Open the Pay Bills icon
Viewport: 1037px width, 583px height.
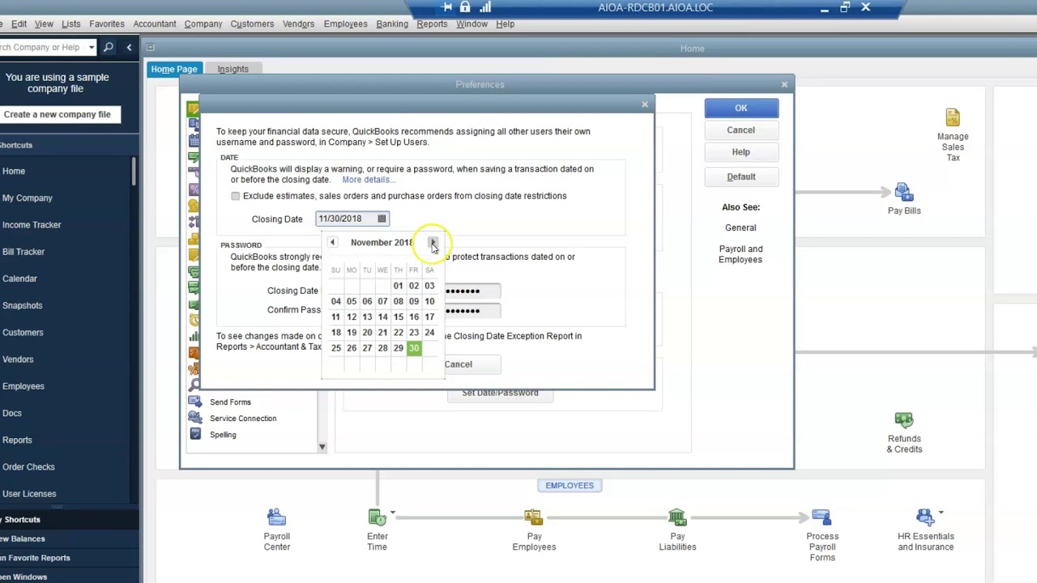(904, 192)
